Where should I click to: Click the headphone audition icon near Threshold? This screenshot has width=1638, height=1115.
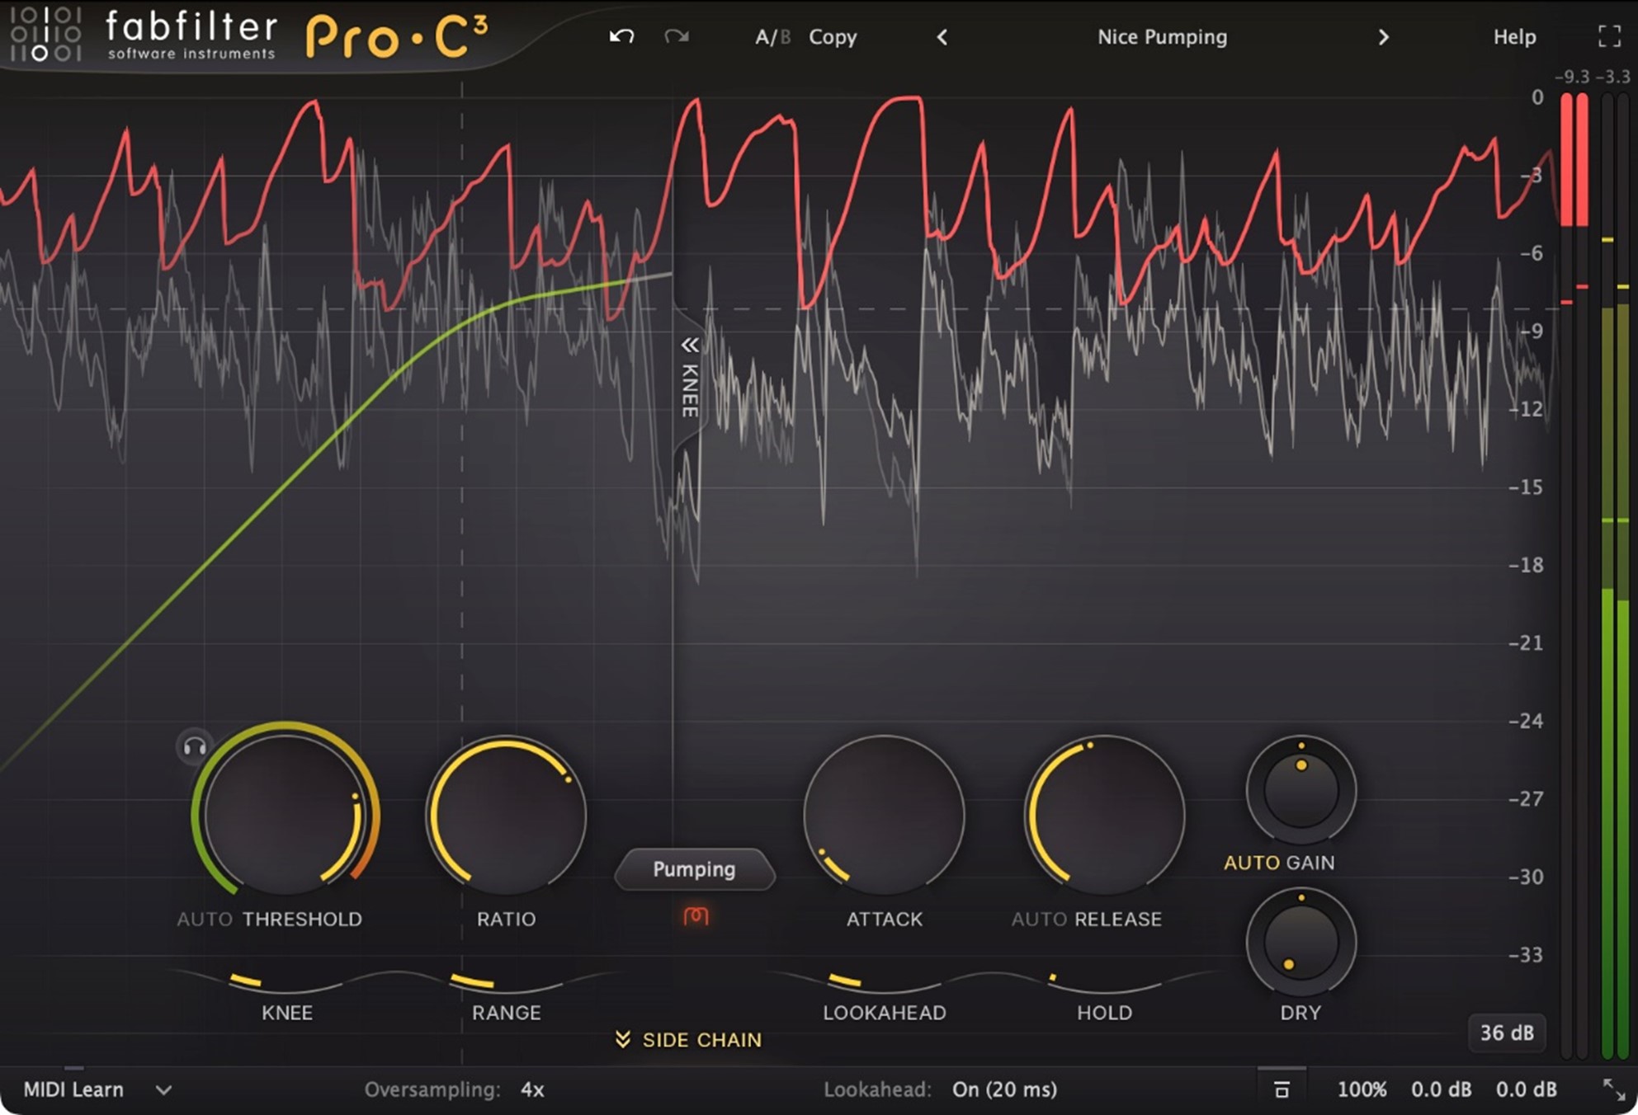click(x=195, y=747)
